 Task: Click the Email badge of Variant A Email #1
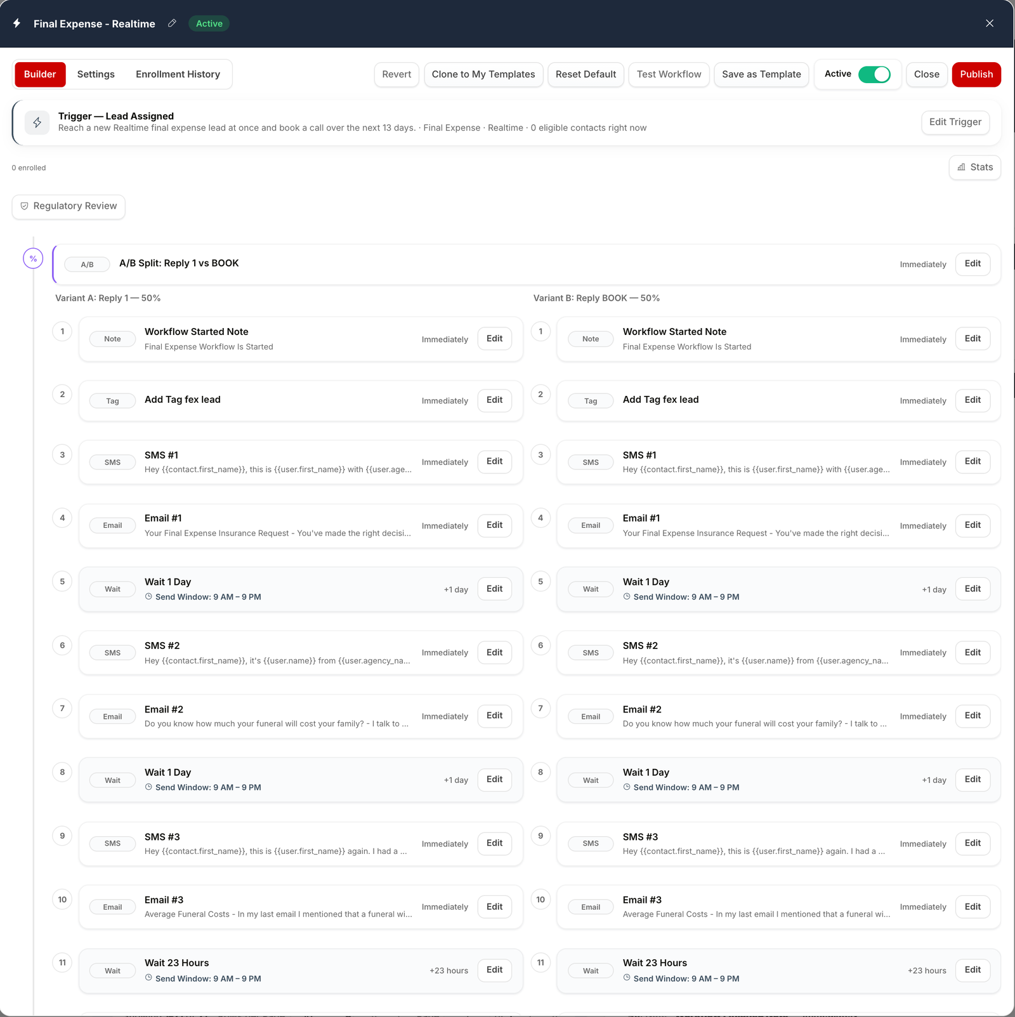pos(112,525)
